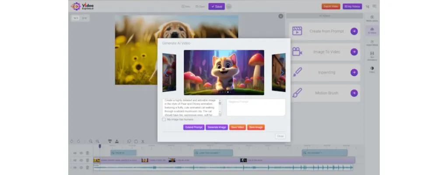Click the orange Export Video button
448x175 pixels.
pyautogui.click(x=331, y=6)
